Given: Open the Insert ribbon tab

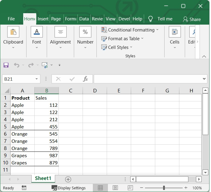Looking at the screenshot, I should click(x=43, y=19).
